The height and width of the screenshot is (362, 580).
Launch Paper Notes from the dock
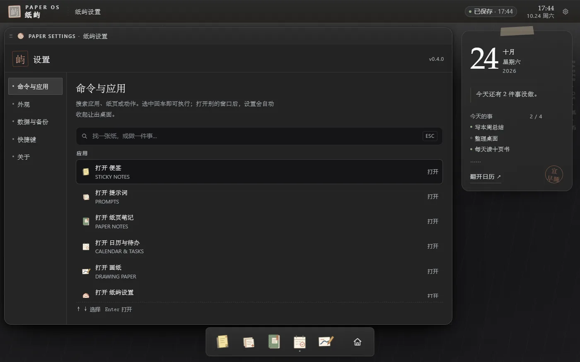coord(274,342)
